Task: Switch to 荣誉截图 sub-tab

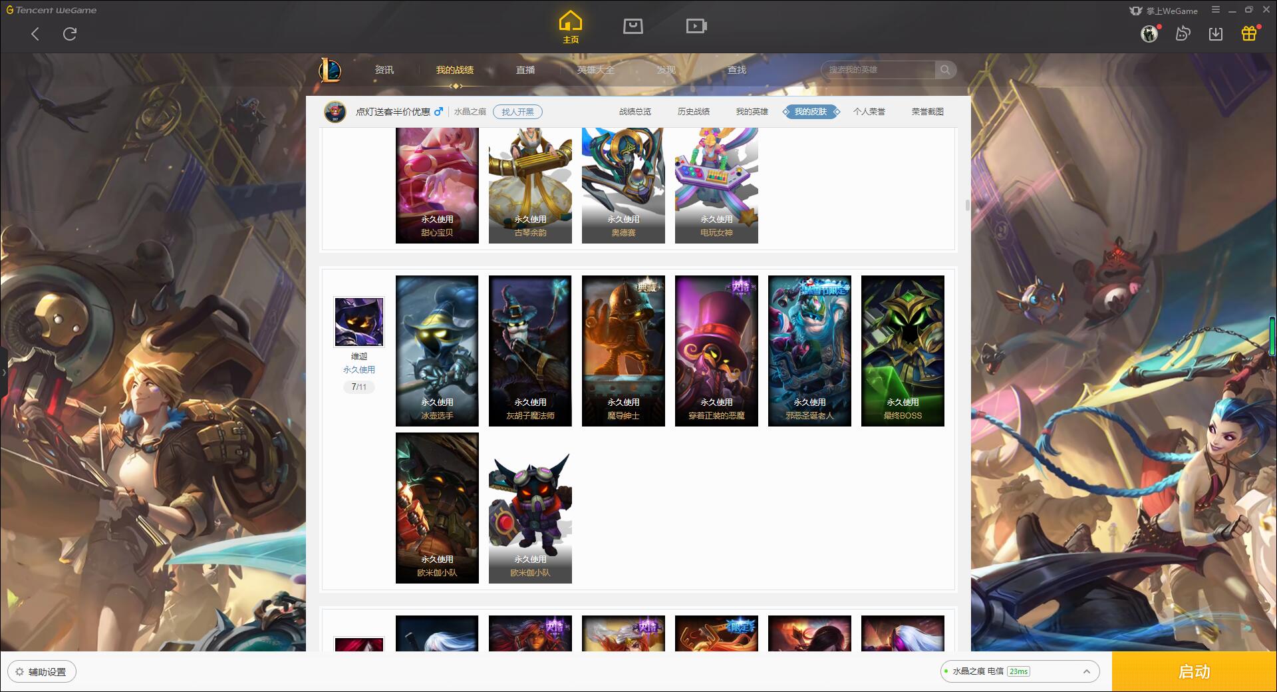Action: coord(928,112)
